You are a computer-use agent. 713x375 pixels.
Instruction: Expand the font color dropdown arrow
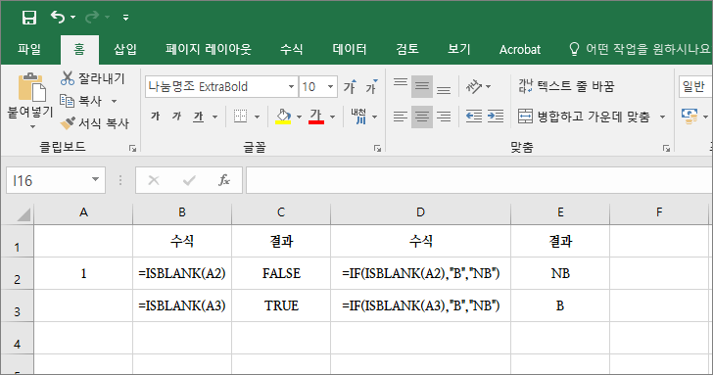point(332,117)
